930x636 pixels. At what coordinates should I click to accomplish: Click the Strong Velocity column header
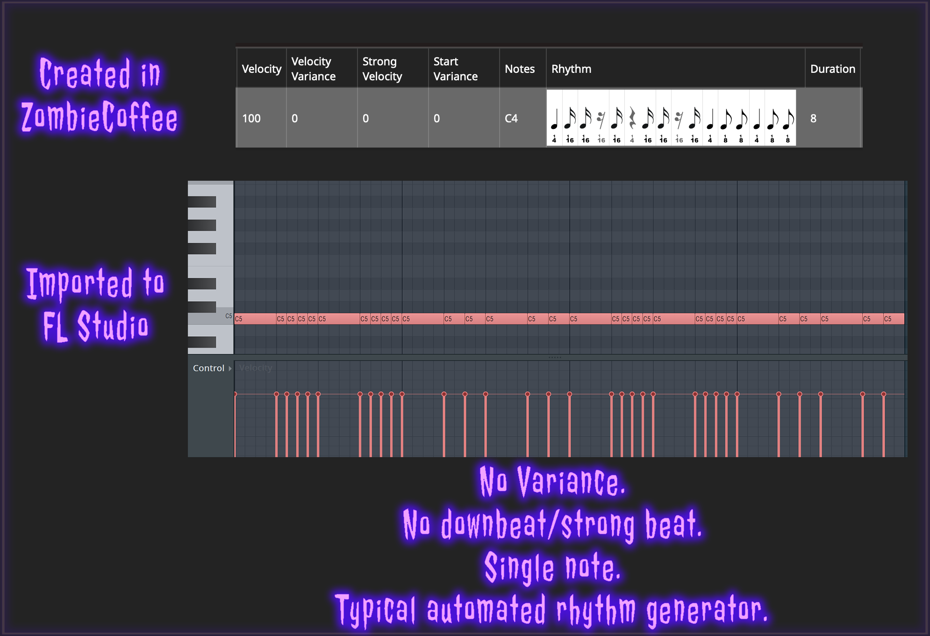[x=393, y=69]
